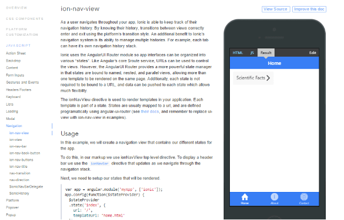Open the CSS Components sidebar section
Screen dimensions: 344x220
click(x=25, y=19)
